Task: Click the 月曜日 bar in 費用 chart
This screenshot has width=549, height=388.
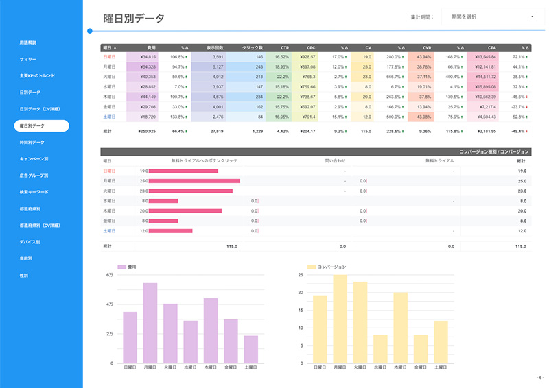Action: coord(150,323)
